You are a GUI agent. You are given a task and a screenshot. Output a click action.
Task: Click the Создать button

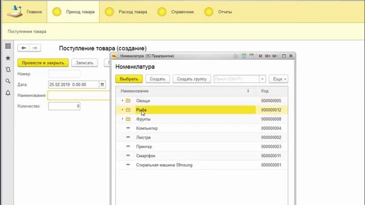pos(157,79)
